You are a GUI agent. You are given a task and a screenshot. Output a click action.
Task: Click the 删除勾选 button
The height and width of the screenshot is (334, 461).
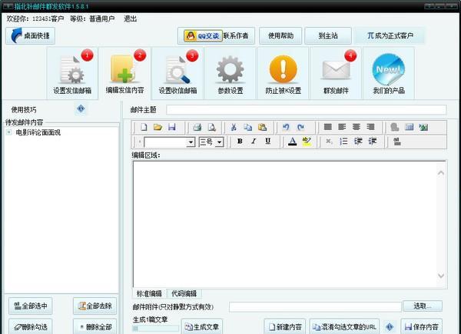coord(31,326)
